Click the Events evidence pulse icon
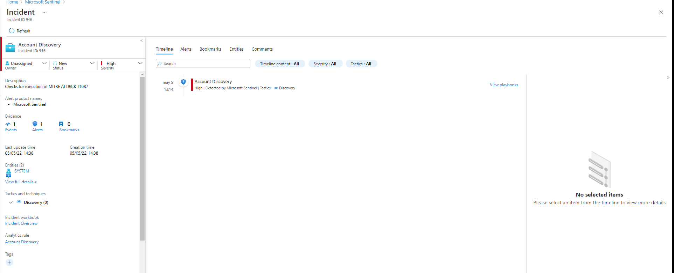This screenshot has width=674, height=273. click(x=8, y=124)
